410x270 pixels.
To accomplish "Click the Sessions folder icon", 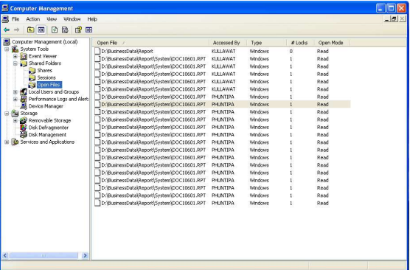I will 32,77.
